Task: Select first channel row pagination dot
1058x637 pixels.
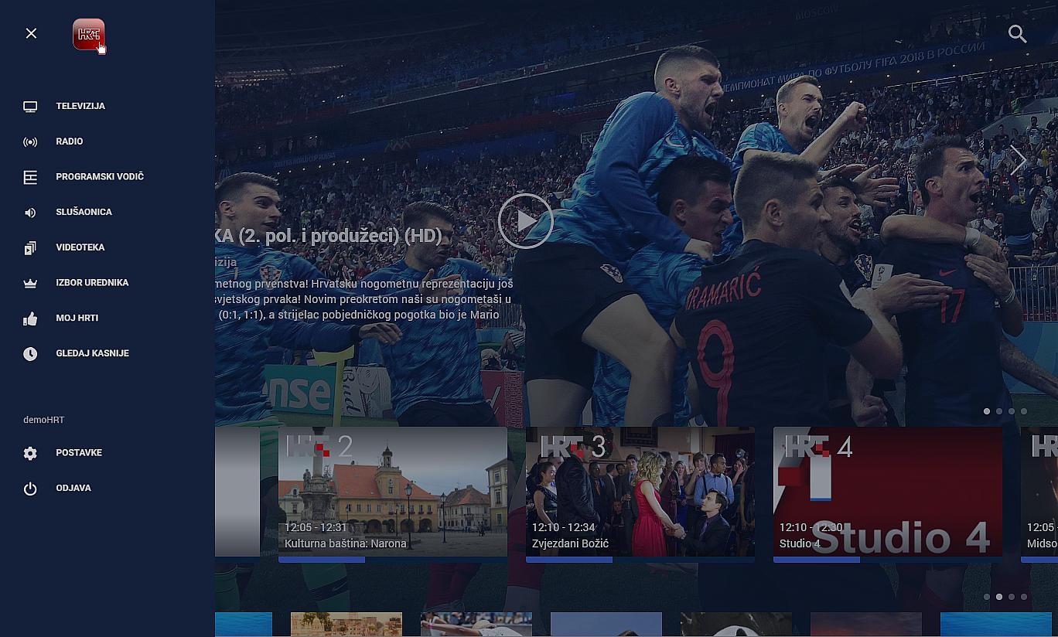Action: [987, 597]
